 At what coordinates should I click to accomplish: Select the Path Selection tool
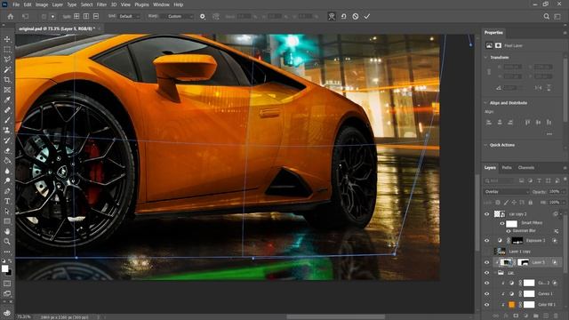click(x=7, y=211)
